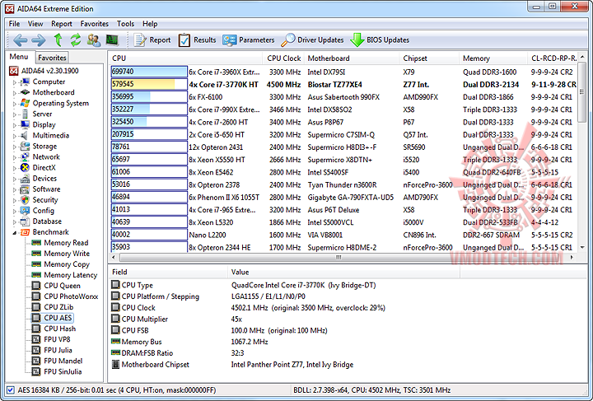The height and width of the screenshot is (401, 593).
Task: Click the system monitor graph toolbar icon
Action: (x=112, y=40)
